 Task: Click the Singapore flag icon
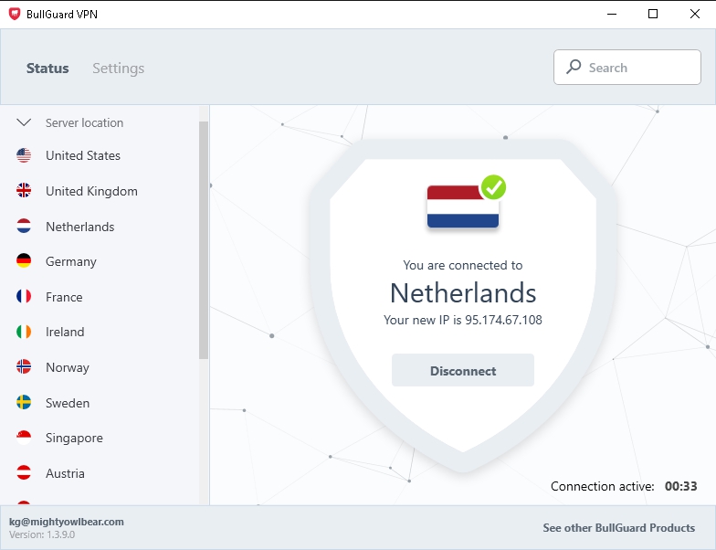(x=24, y=438)
